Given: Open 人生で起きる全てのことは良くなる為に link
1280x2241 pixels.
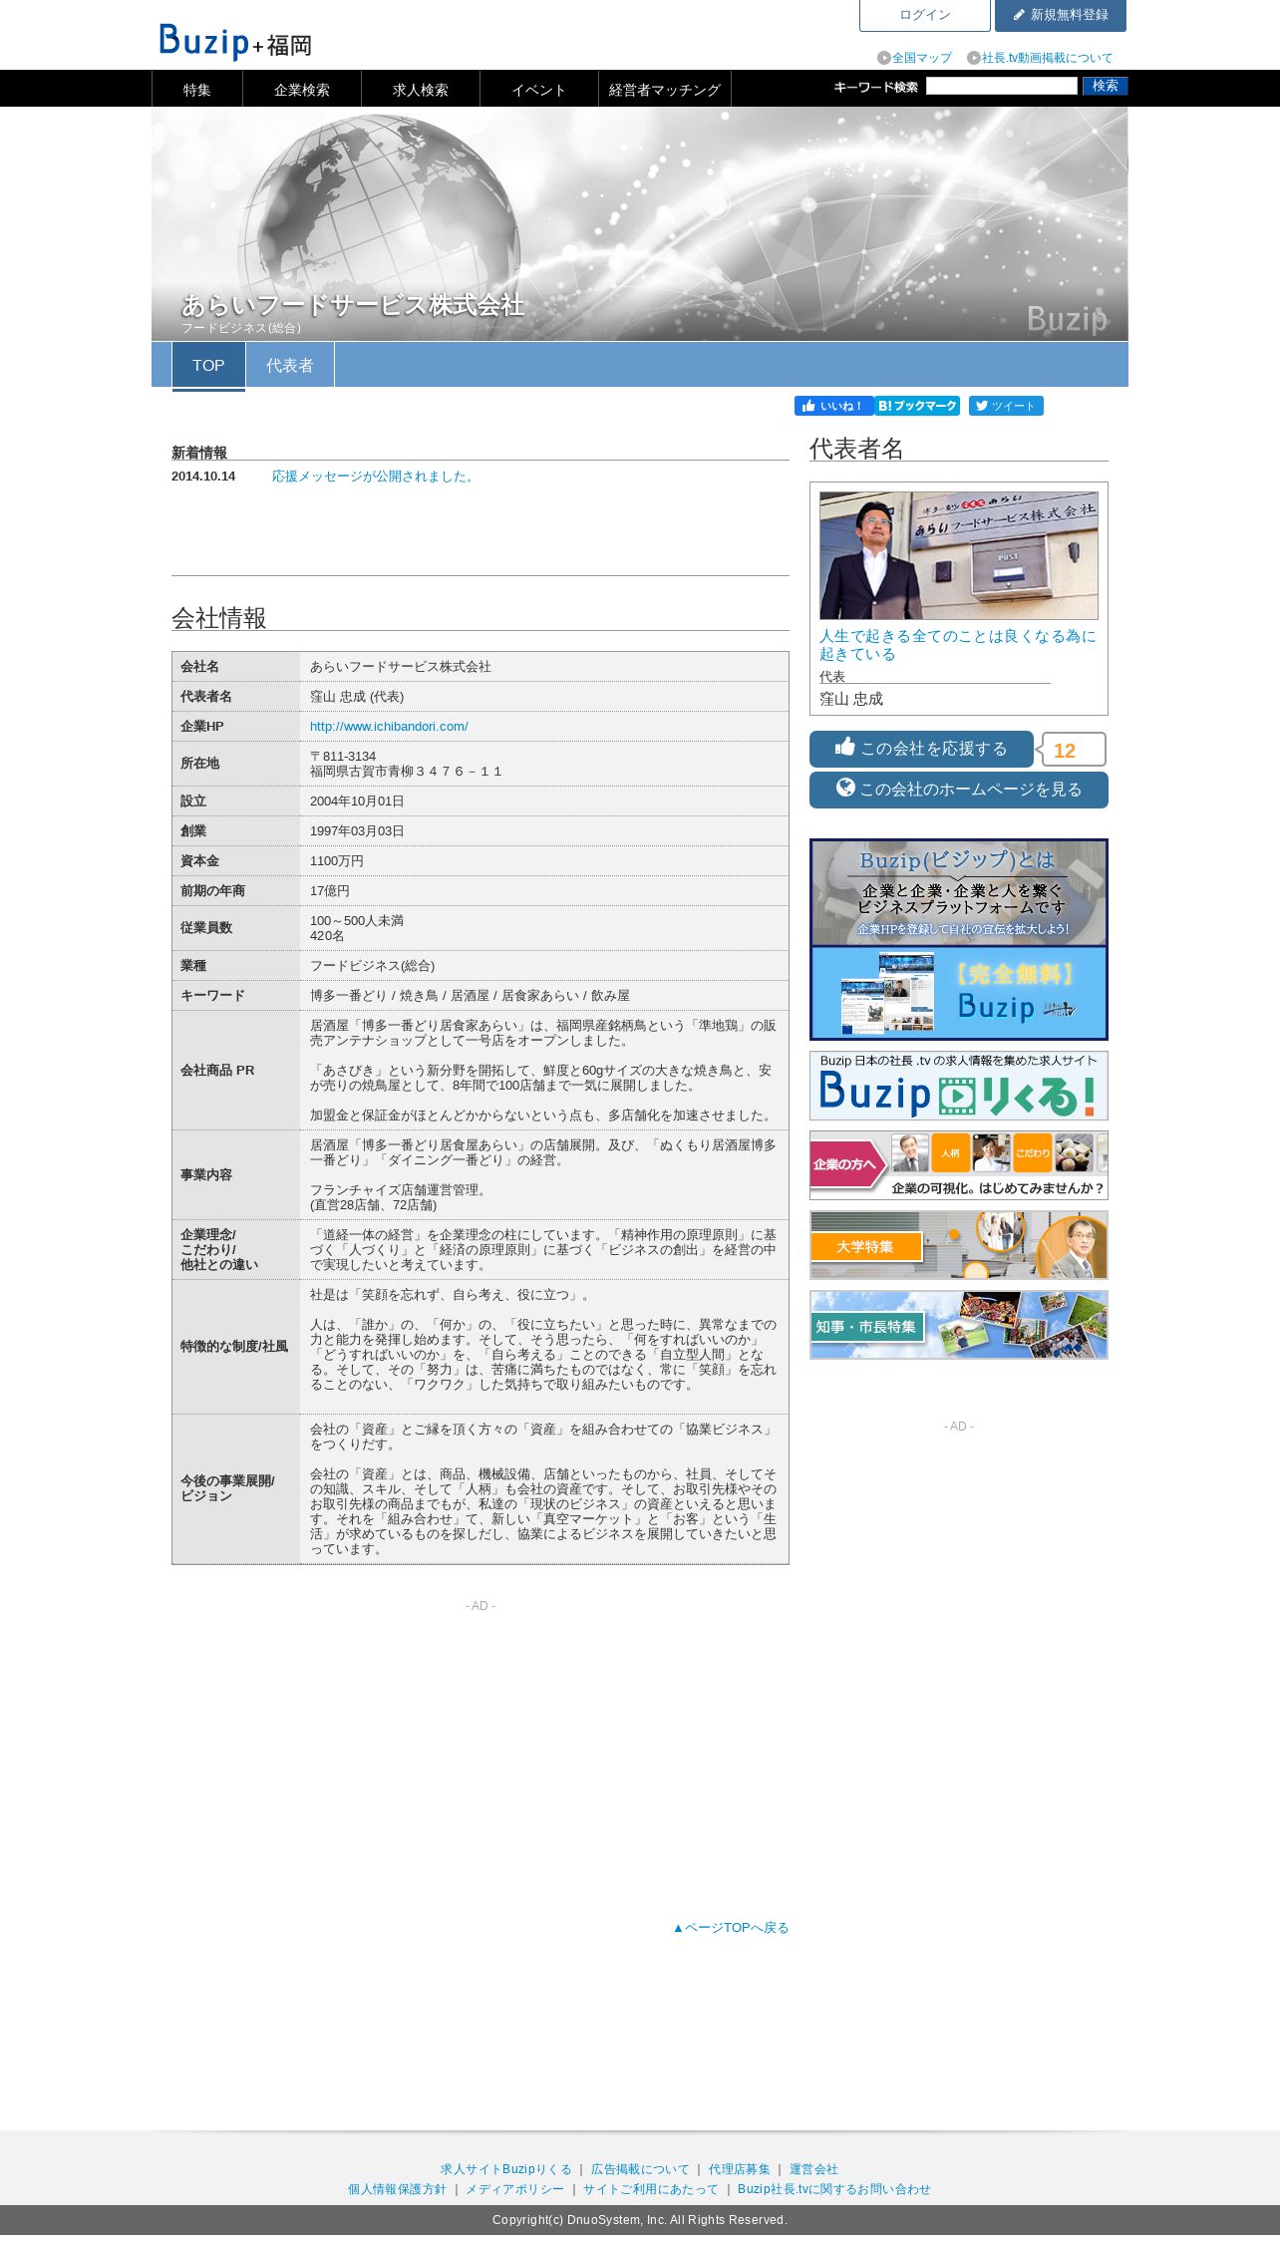Looking at the screenshot, I should click(x=958, y=645).
